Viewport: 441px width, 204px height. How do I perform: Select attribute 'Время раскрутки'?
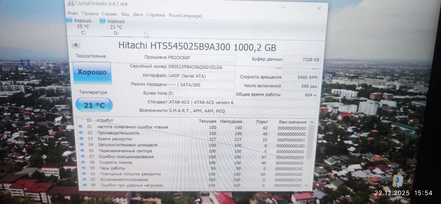coord(115,139)
